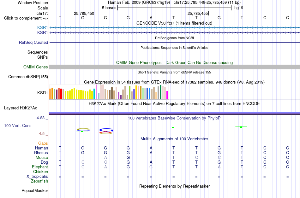
Task: Click the Layered H3K27Ac track label
Action: tap(21, 108)
